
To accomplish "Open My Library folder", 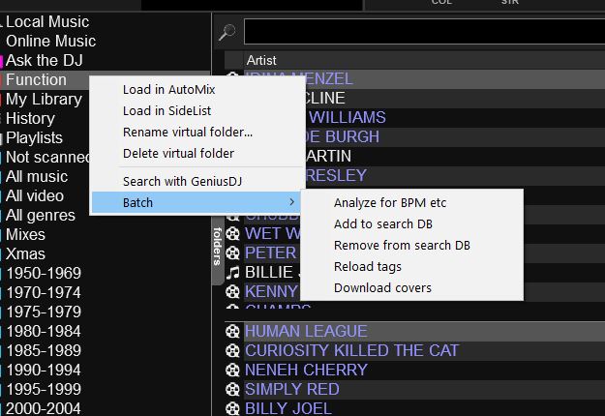I will [44, 99].
